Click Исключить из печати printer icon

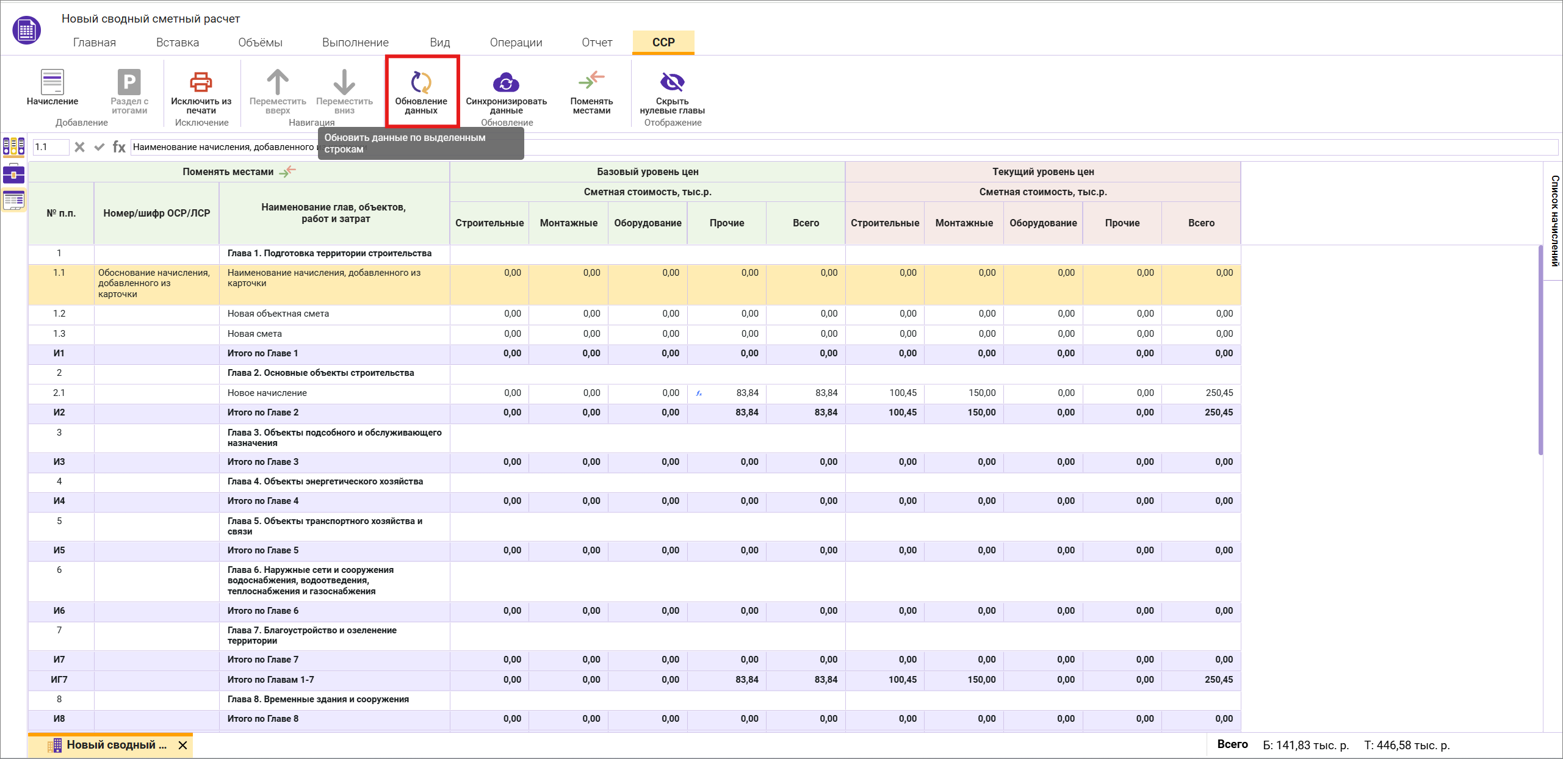point(201,82)
